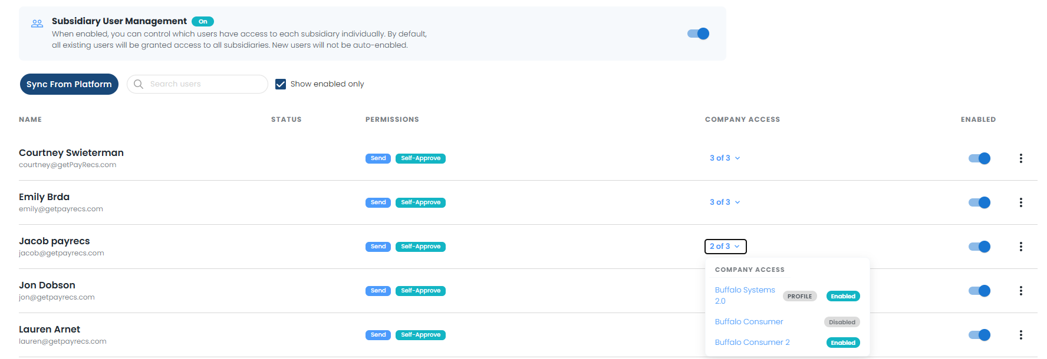The height and width of the screenshot is (359, 1047).
Task: Click Send badge for Jacob payrecs
Action: coord(378,247)
